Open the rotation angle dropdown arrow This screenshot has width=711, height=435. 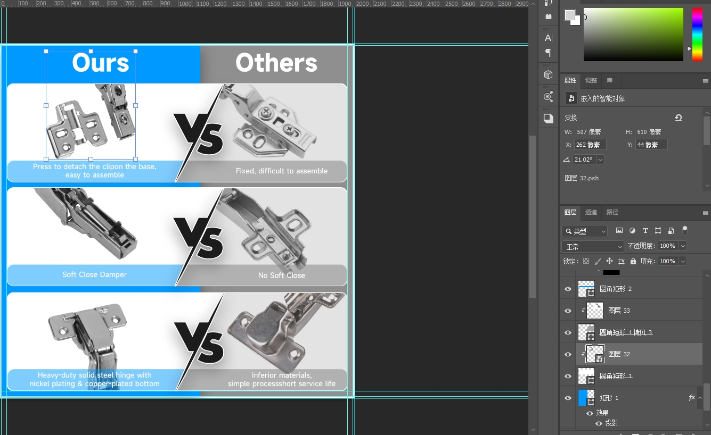click(600, 160)
